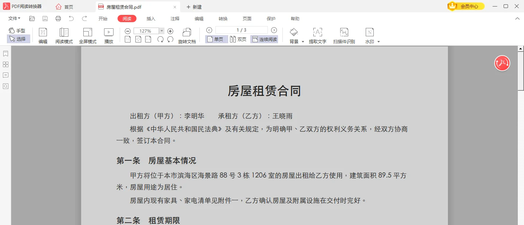Close the 房屋租赁合同.pdf tab
524x225 pixels.
[175, 7]
